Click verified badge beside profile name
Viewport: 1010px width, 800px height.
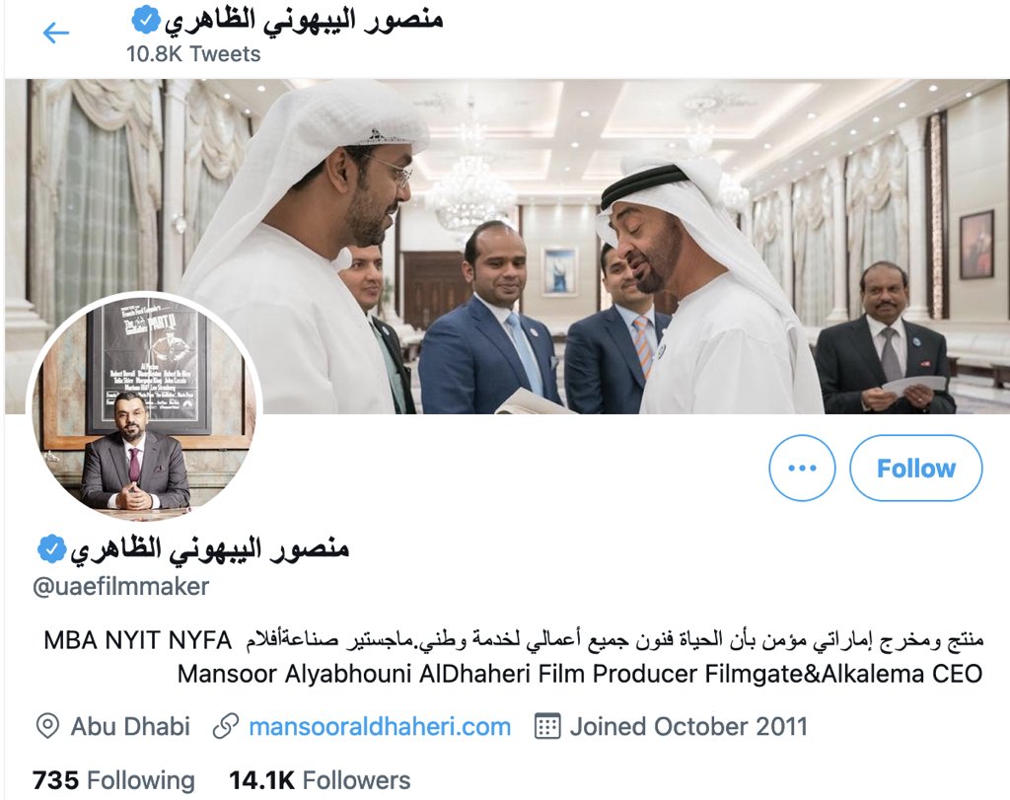tap(51, 549)
